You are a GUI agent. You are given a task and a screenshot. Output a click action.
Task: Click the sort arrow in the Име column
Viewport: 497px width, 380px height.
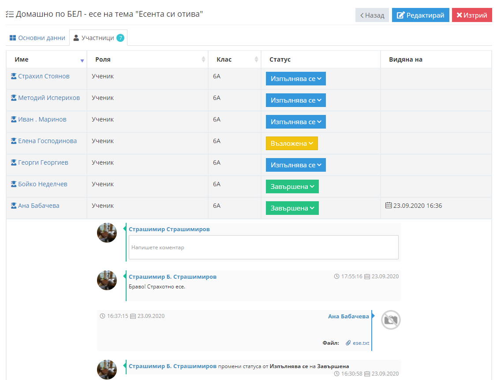tap(82, 60)
